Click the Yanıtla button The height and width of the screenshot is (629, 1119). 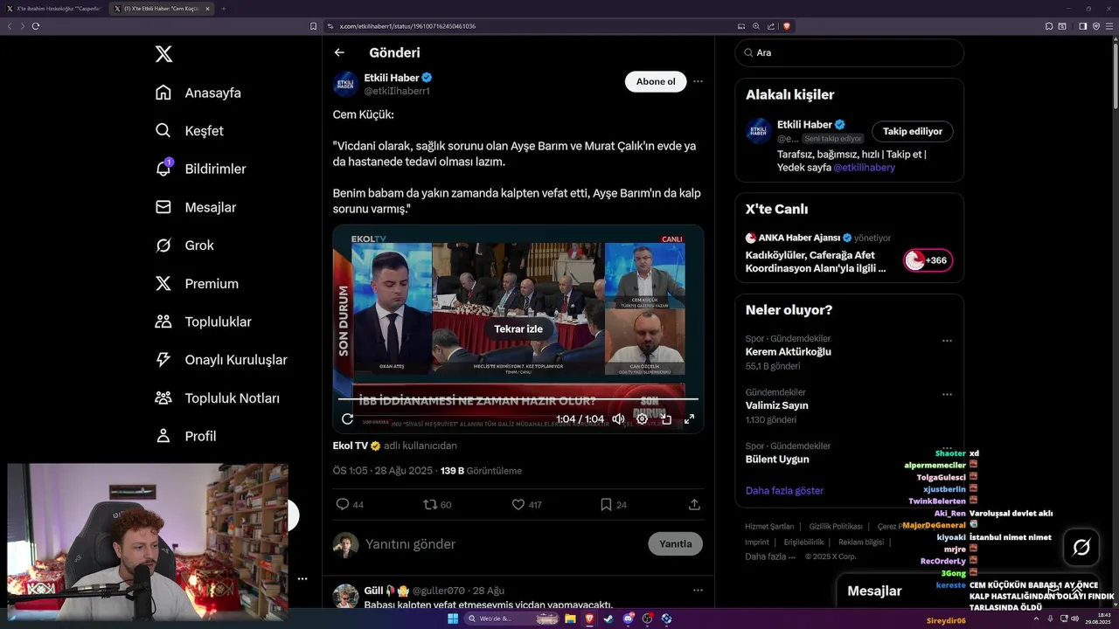(675, 544)
